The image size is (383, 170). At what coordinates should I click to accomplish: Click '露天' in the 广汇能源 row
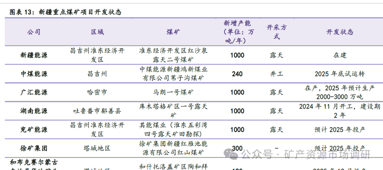pos(277,92)
